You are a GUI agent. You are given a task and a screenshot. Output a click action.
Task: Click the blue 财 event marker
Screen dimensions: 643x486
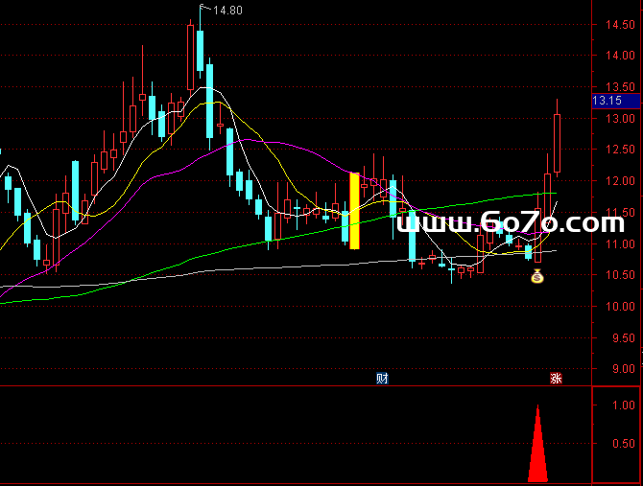pos(382,378)
